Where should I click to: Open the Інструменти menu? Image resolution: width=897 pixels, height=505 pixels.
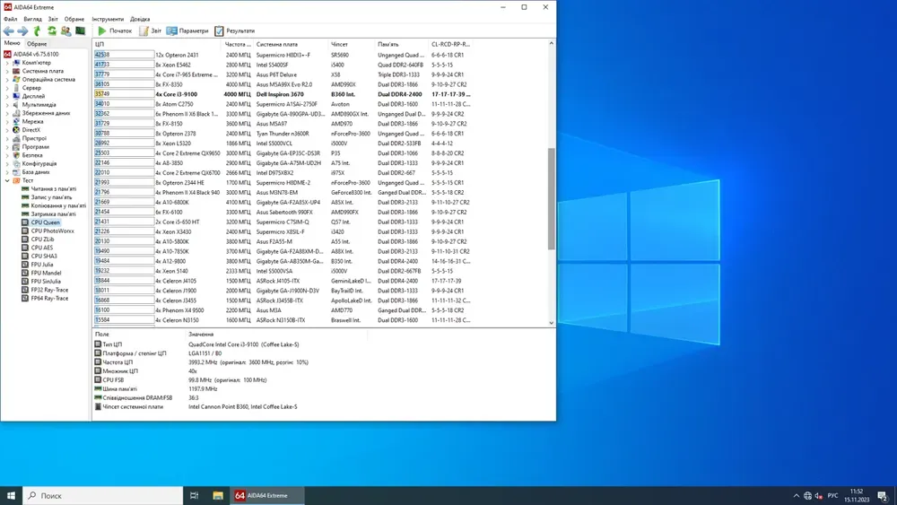[x=108, y=19]
